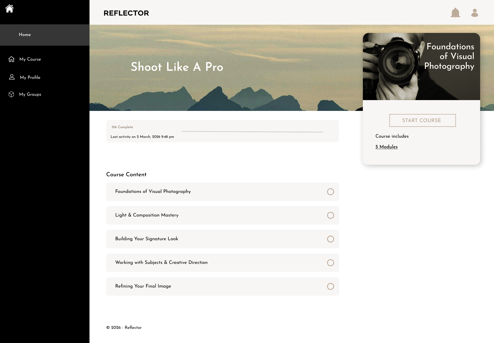The height and width of the screenshot is (343, 494).
Task: Click the course progress bar
Action: point(252,132)
